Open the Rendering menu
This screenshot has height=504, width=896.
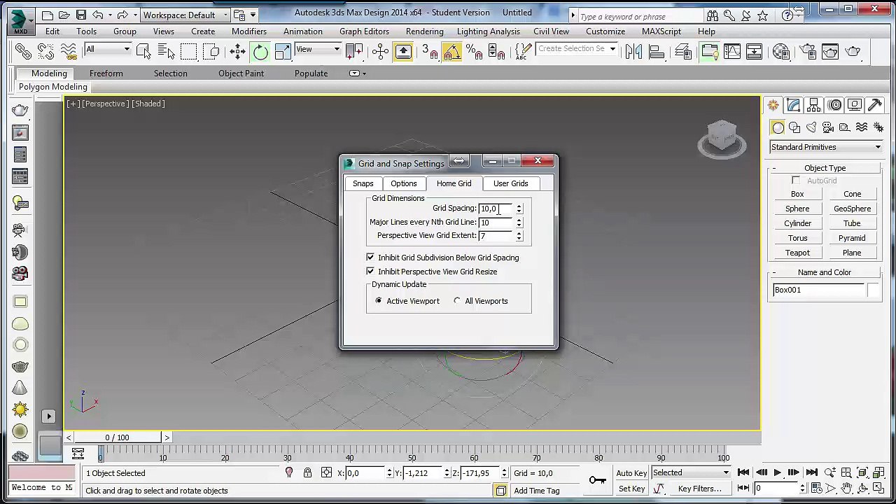tap(424, 31)
